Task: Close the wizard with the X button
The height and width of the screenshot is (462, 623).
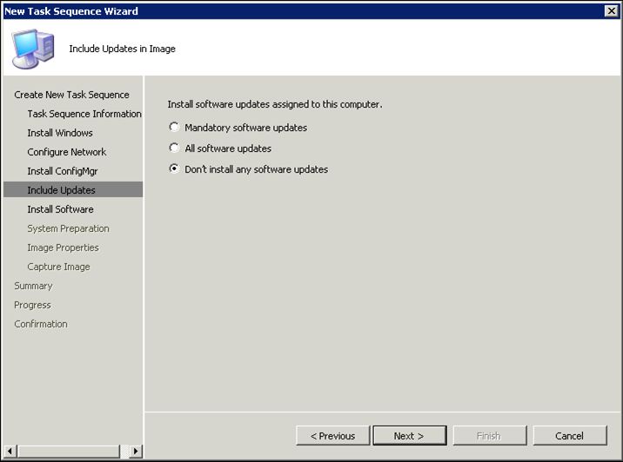Action: tap(612, 11)
